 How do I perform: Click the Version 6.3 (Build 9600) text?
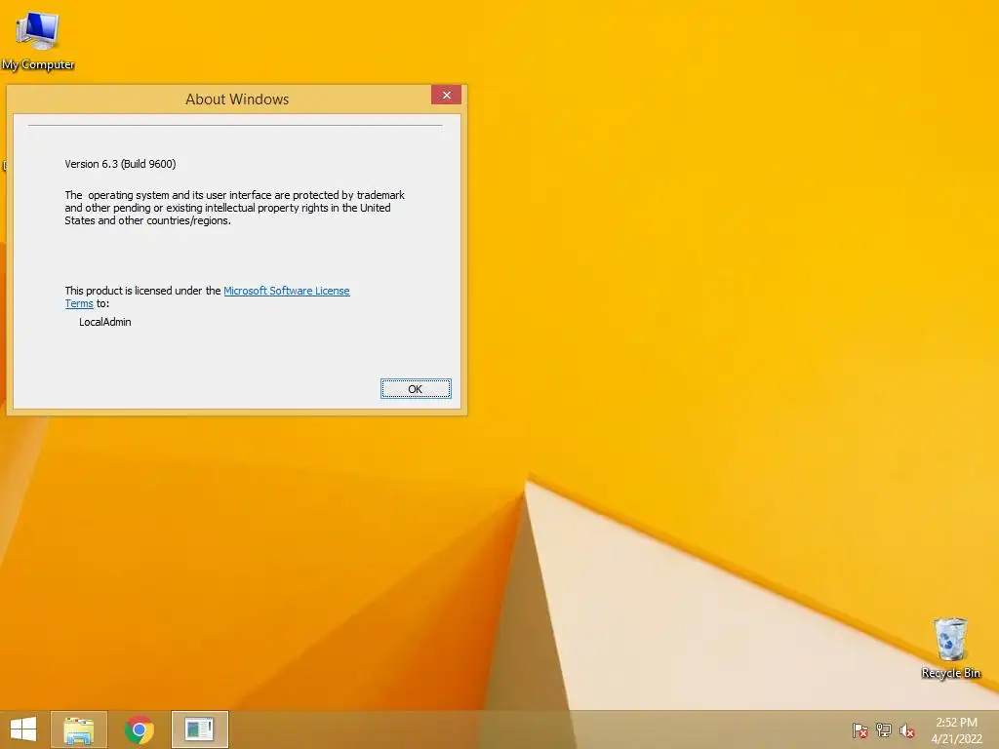(120, 164)
